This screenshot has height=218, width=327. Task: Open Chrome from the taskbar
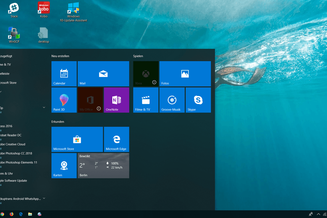[2, 214]
